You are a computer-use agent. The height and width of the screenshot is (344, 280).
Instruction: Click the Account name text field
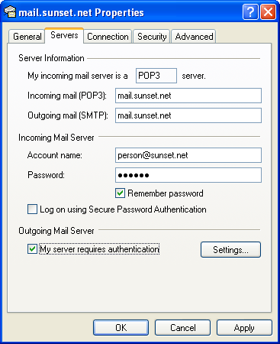point(188,155)
